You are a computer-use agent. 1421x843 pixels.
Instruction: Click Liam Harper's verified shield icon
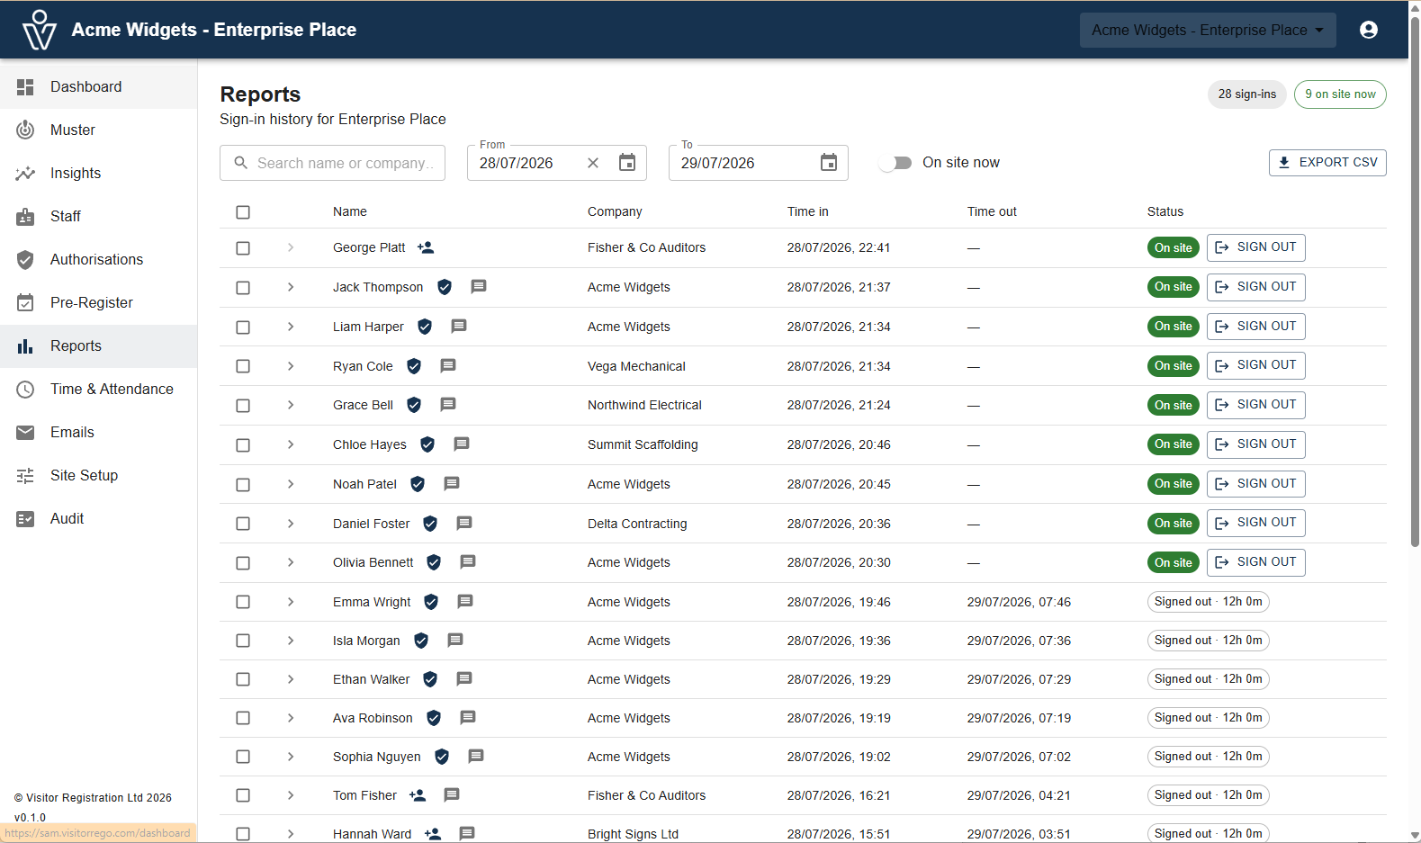coord(425,327)
